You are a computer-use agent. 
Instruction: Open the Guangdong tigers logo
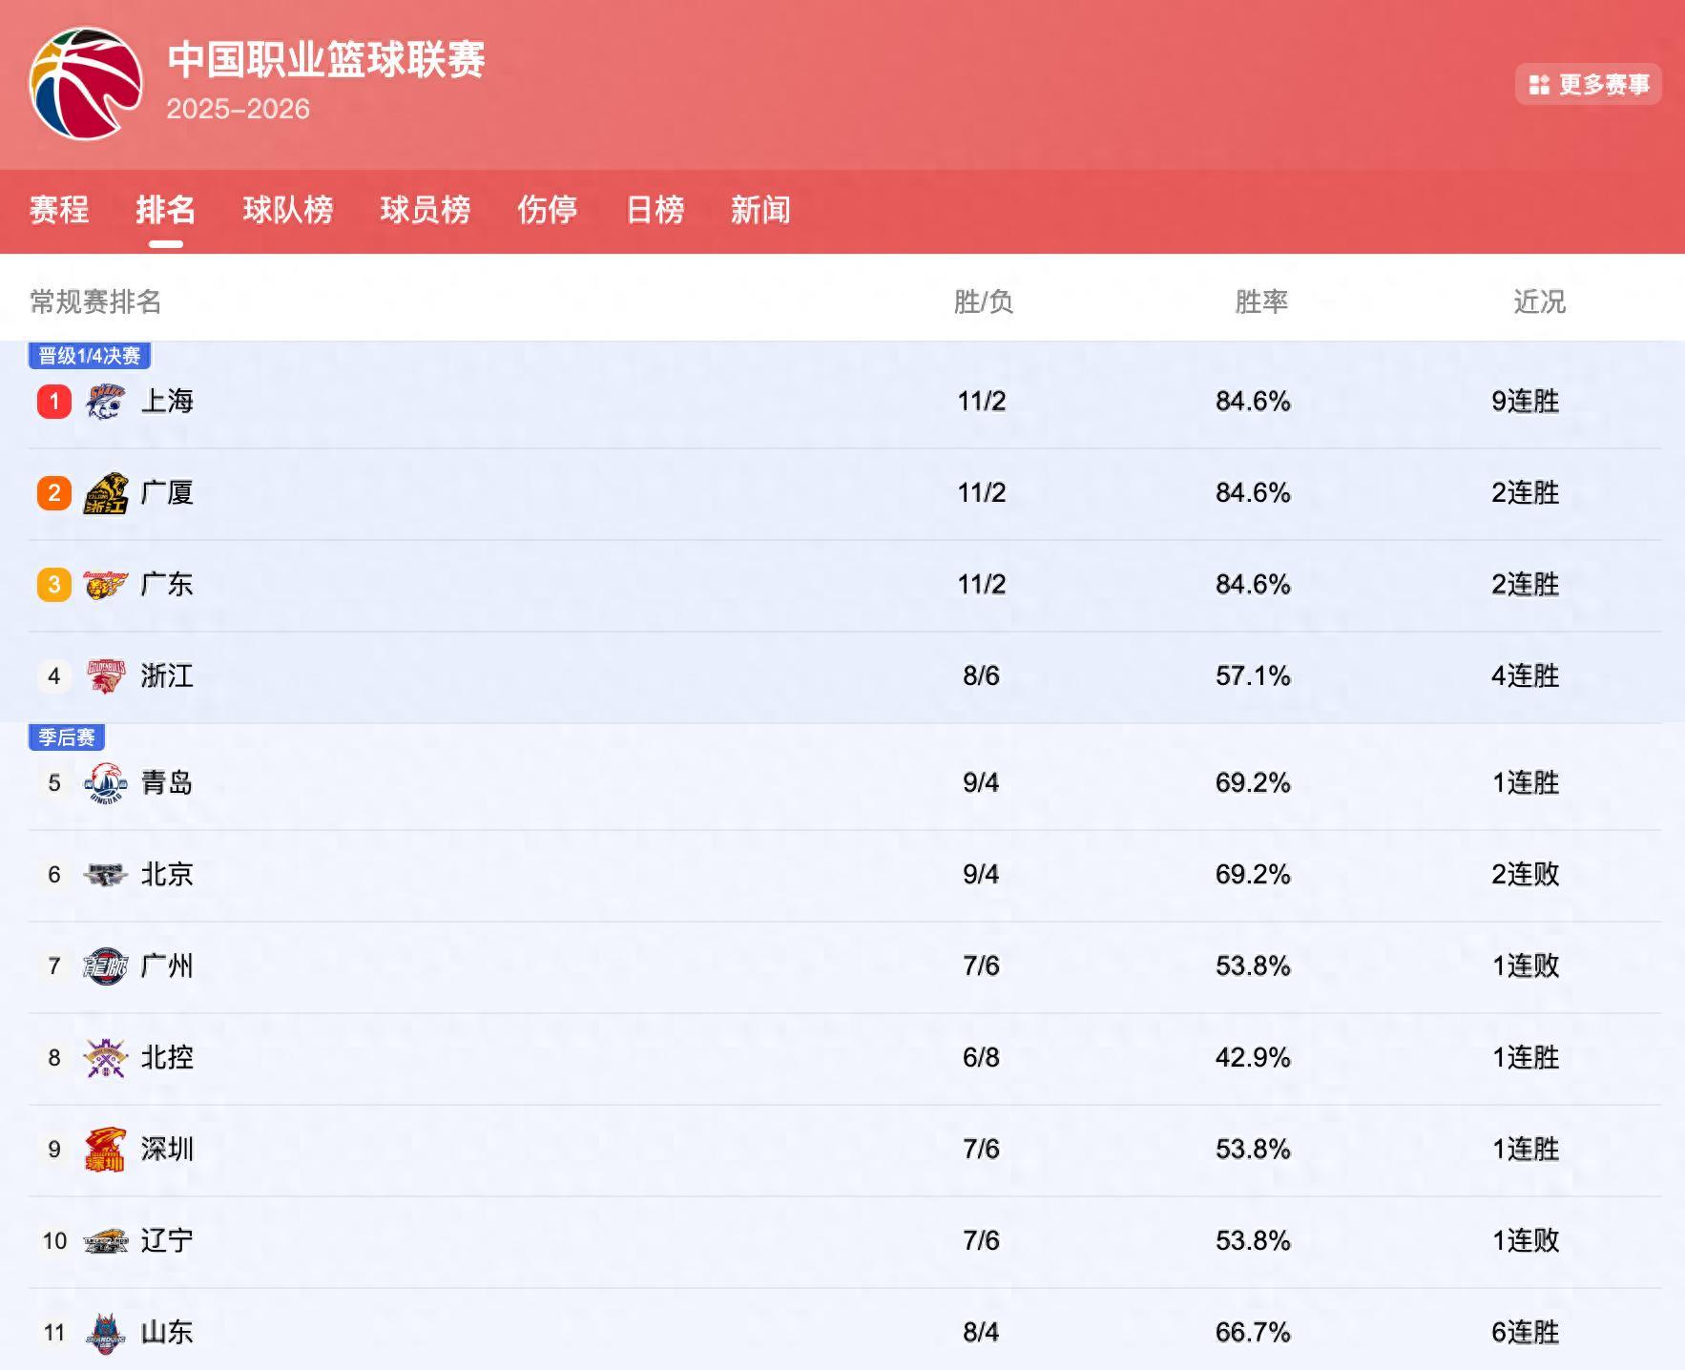tap(108, 585)
